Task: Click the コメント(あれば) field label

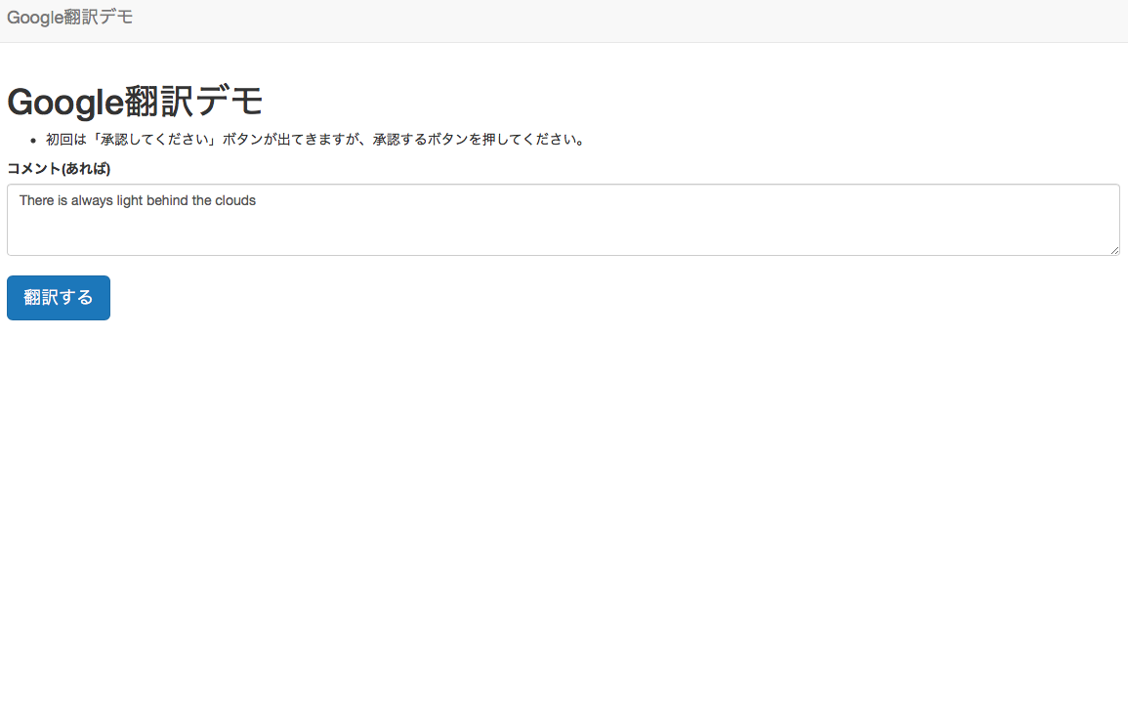Action: point(59,169)
